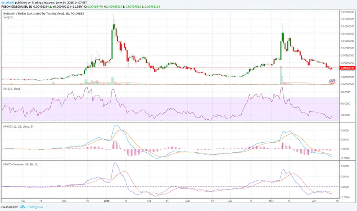Select the low value 'L:0.00407518'
357x211 pixels.
(132, 7)
